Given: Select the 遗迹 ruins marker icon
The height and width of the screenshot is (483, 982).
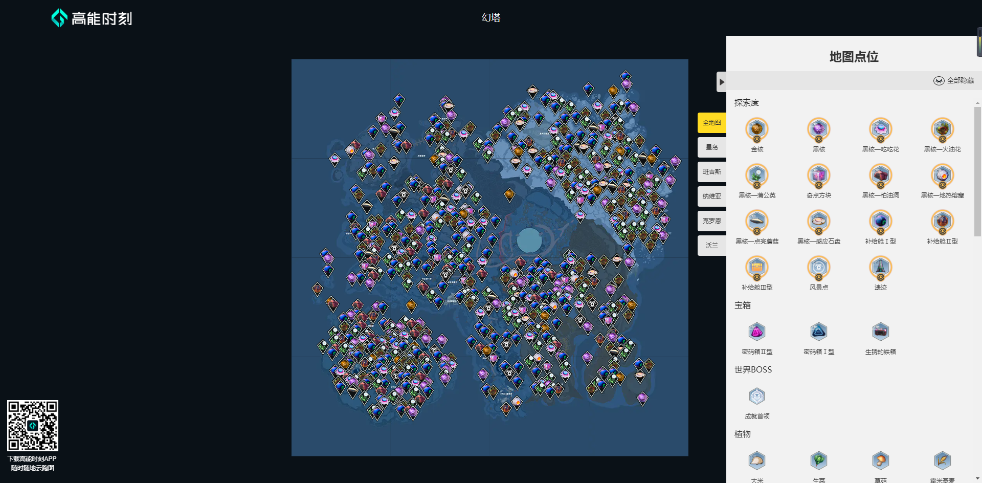Looking at the screenshot, I should [x=881, y=268].
